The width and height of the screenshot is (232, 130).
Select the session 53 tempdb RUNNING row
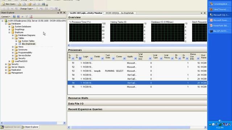(137, 71)
